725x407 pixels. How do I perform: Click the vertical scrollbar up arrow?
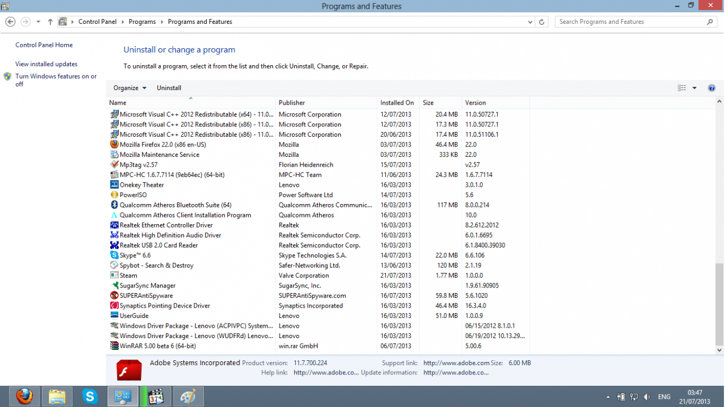720,102
